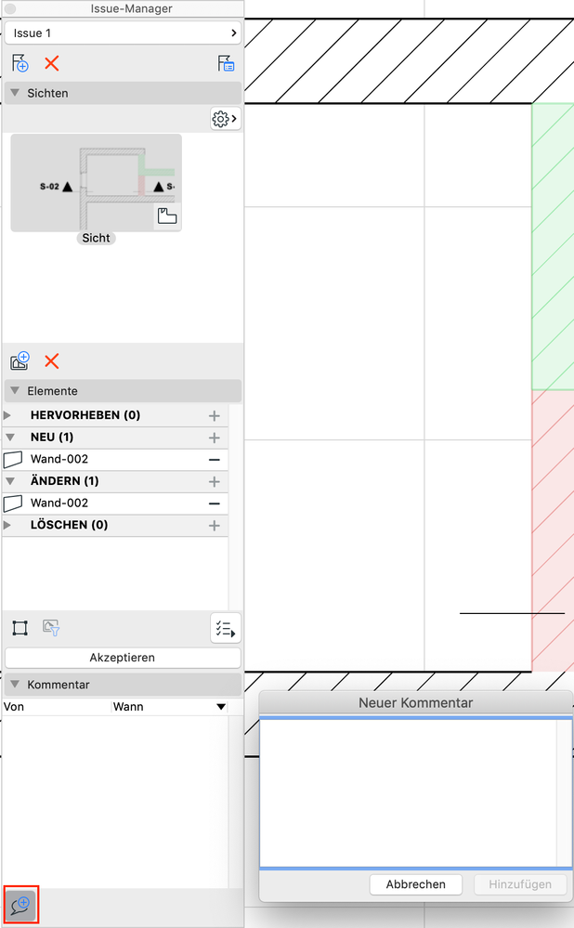Viewport: 574px width, 928px height.
Task: Open the checklist options button
Action: 226,628
